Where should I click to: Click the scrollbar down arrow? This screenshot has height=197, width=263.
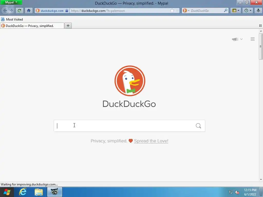coord(261,179)
